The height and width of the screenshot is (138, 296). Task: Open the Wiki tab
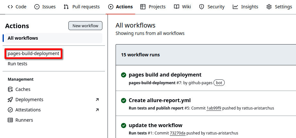[182, 7]
